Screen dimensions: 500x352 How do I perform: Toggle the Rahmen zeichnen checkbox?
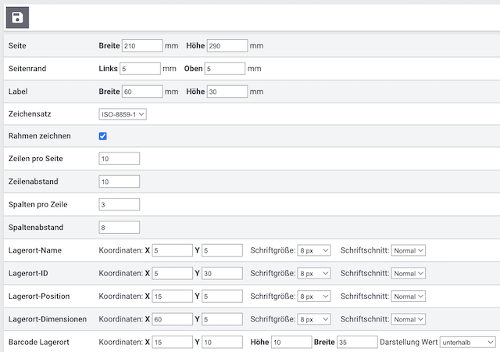[103, 136]
